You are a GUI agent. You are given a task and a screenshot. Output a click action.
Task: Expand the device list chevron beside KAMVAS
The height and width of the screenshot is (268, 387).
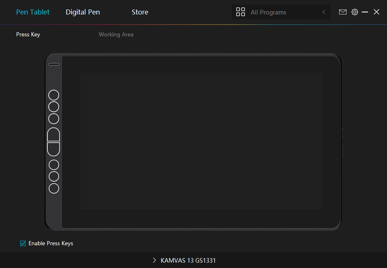pos(154,260)
